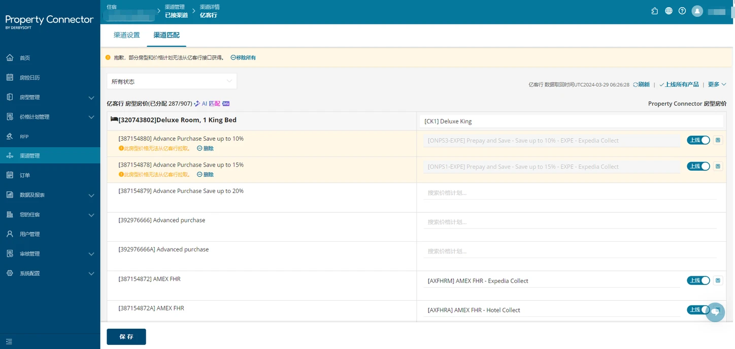735x349 pixels.
Task: Open the RFP sidebar icon
Action: click(10, 136)
